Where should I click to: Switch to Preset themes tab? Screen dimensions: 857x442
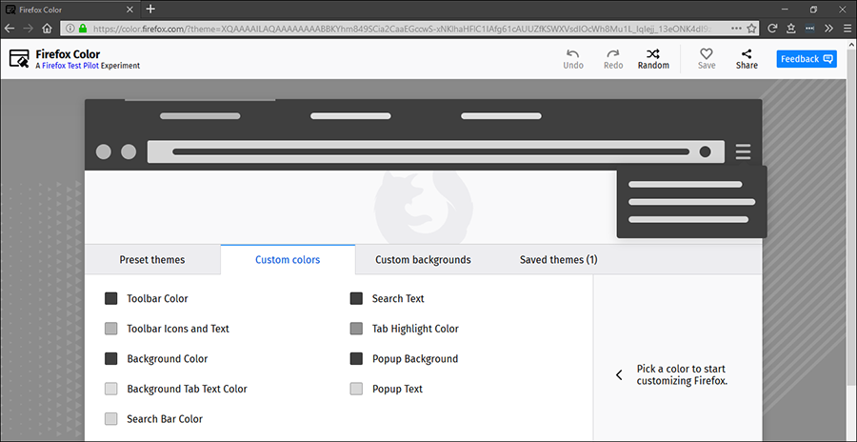click(x=152, y=260)
